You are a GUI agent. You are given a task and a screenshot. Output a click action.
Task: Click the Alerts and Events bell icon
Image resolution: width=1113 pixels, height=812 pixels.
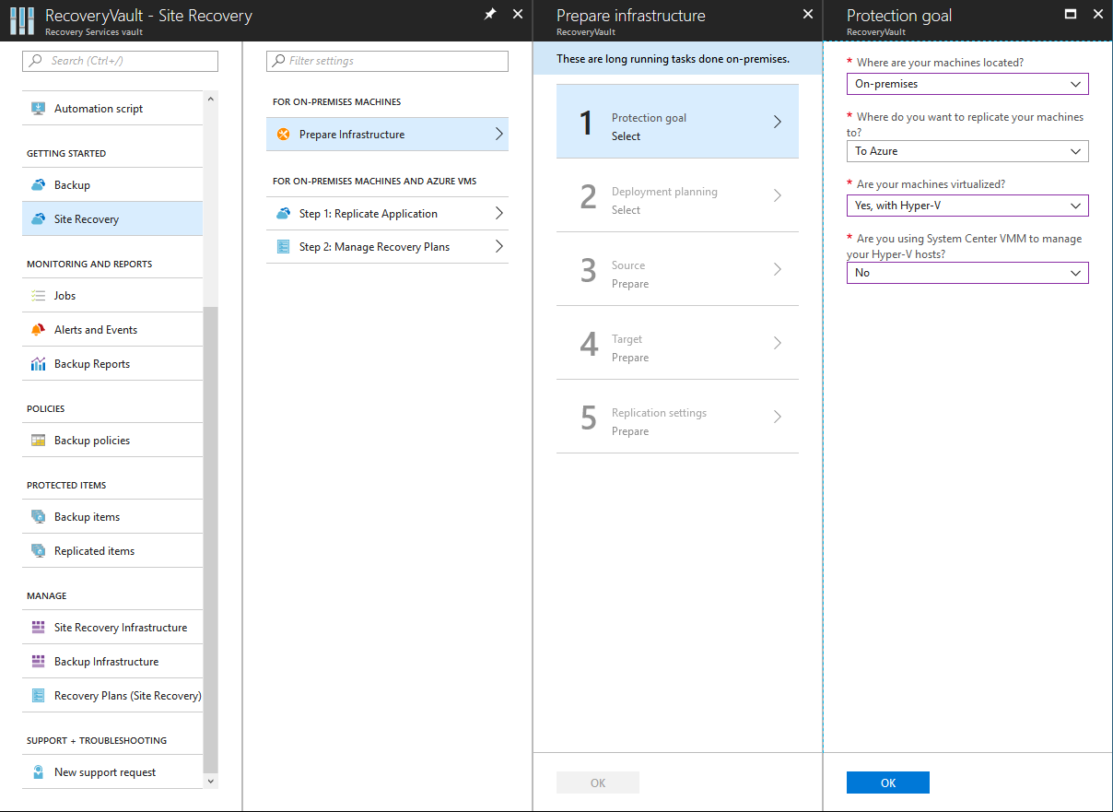38,329
